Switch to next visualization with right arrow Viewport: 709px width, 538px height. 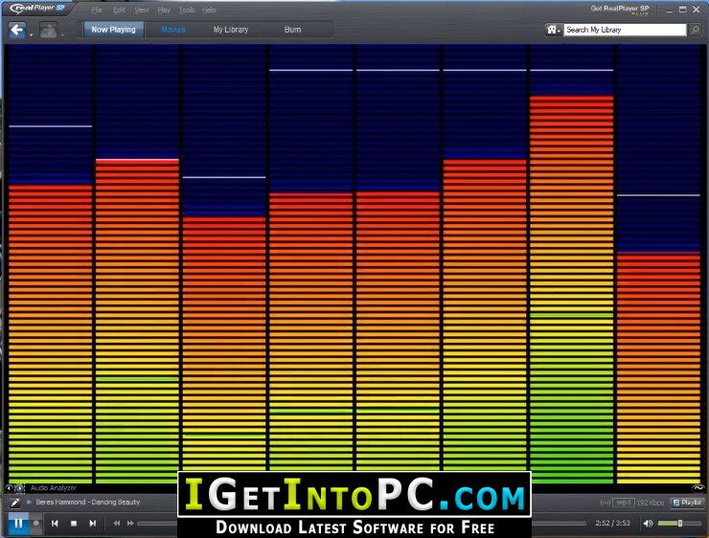coord(21,488)
